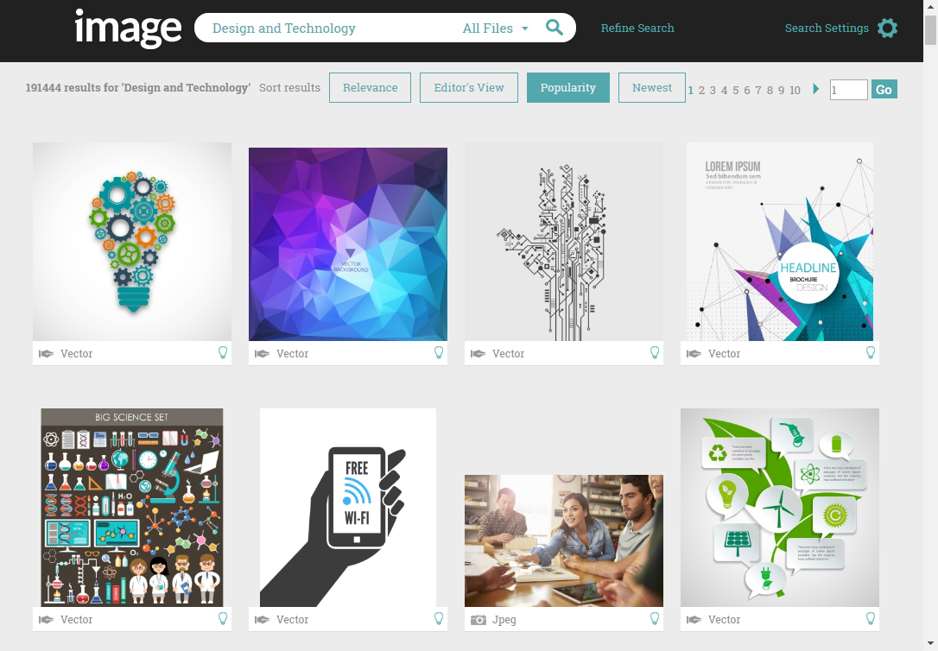
Task: Toggle lightbulb on circuit hand image
Action: pyautogui.click(x=655, y=353)
